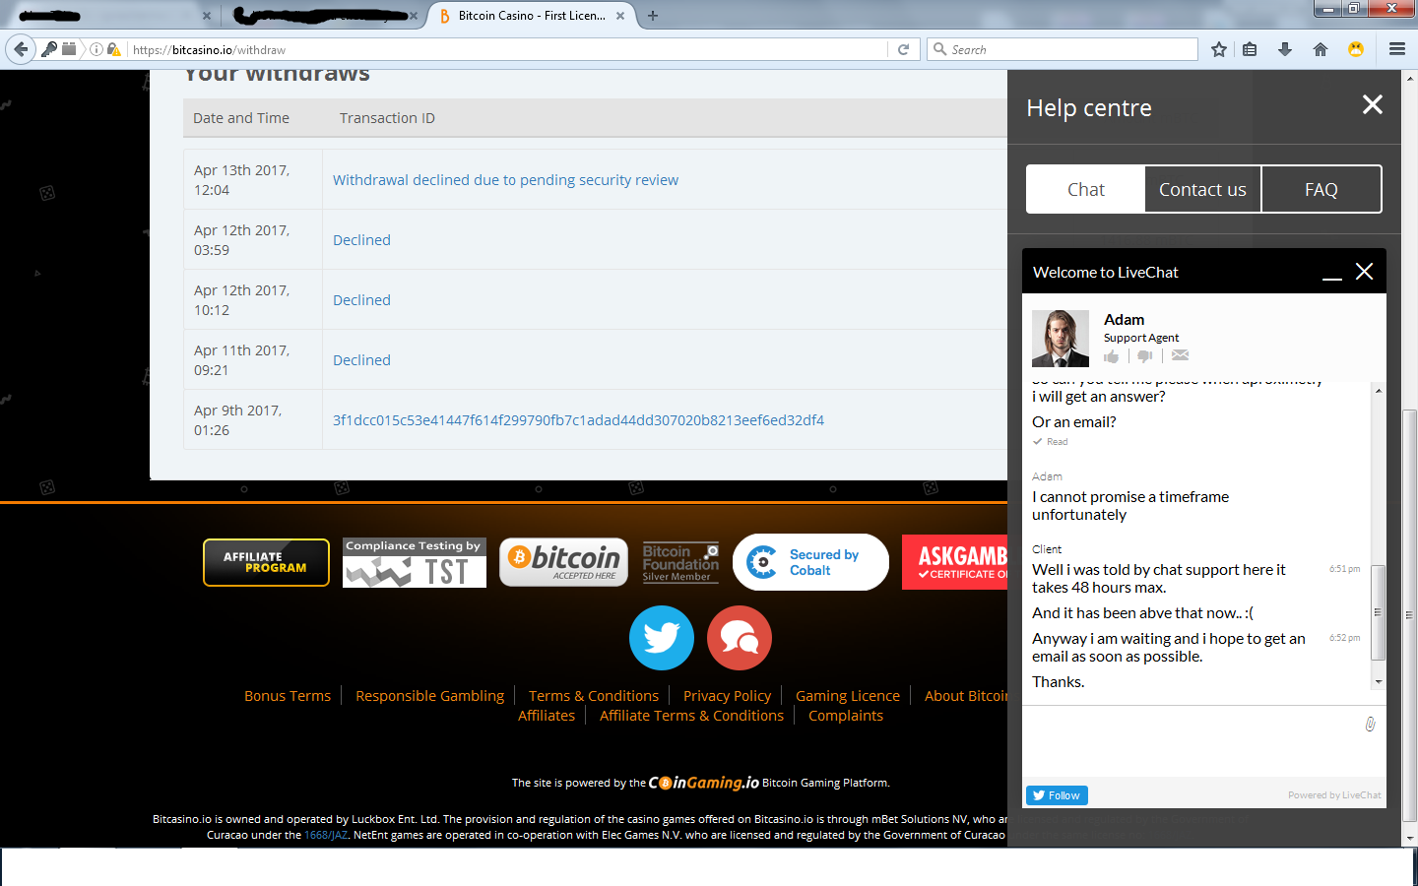1418x886 pixels.
Task: Open the 1668/JAZ licence link
Action: [x=326, y=835]
